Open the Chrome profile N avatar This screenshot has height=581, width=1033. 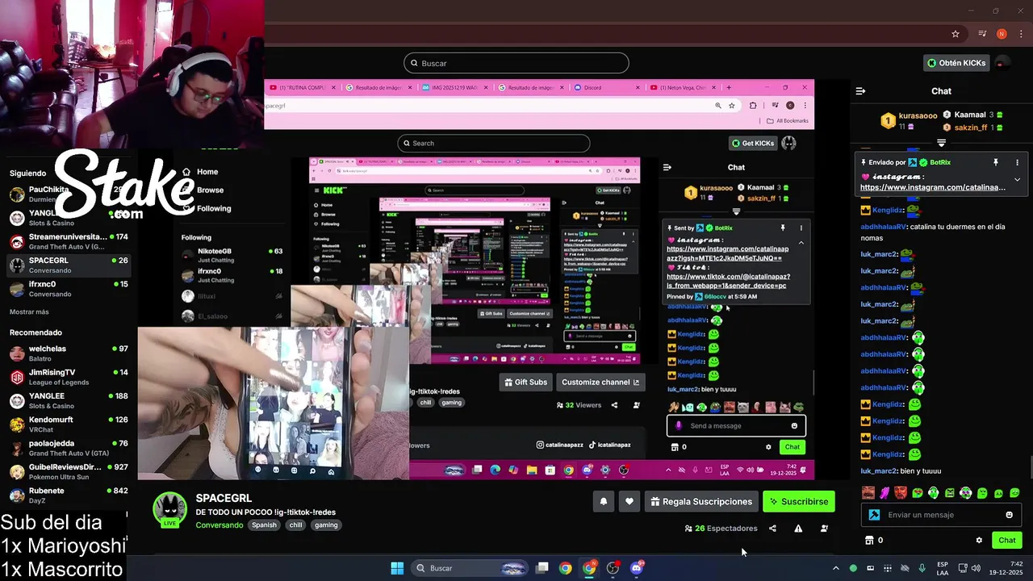1002,34
